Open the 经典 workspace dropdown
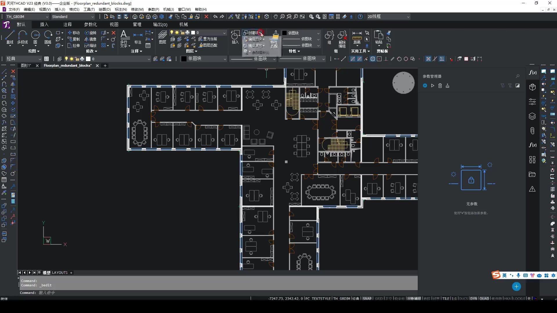 tap(24, 59)
